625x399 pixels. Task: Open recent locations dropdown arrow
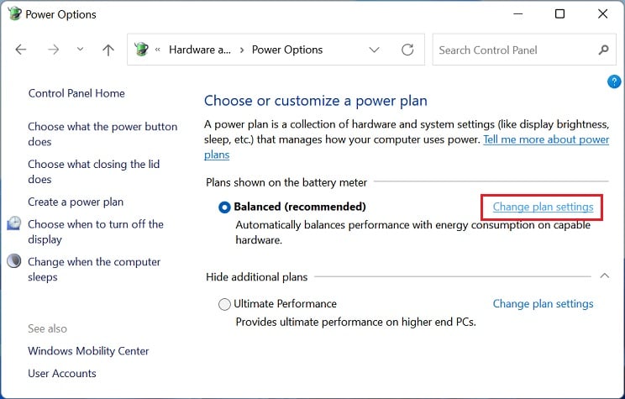coord(80,50)
